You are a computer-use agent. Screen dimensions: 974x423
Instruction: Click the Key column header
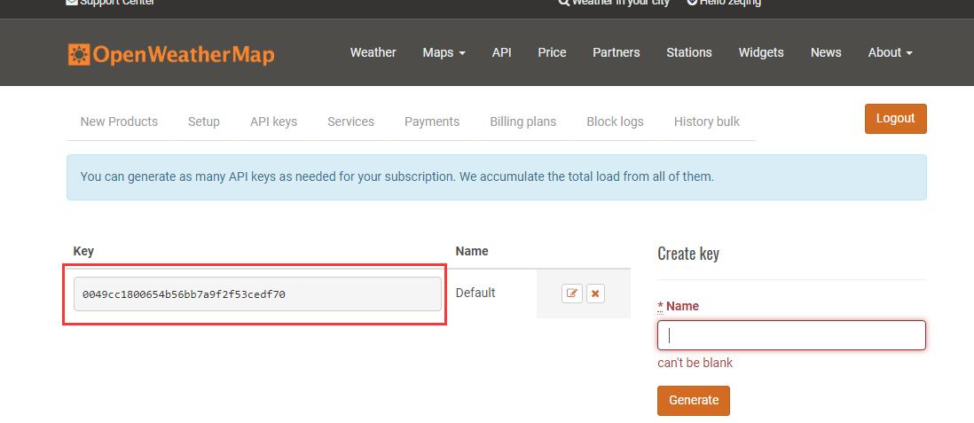point(83,251)
